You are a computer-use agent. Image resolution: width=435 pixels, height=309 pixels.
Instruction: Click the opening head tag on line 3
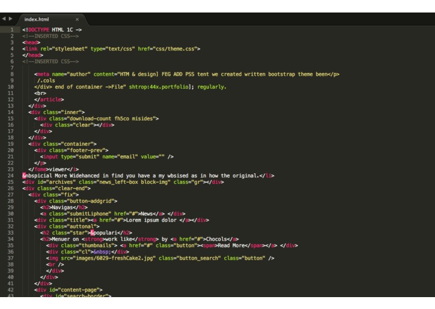pyautogui.click(x=31, y=43)
